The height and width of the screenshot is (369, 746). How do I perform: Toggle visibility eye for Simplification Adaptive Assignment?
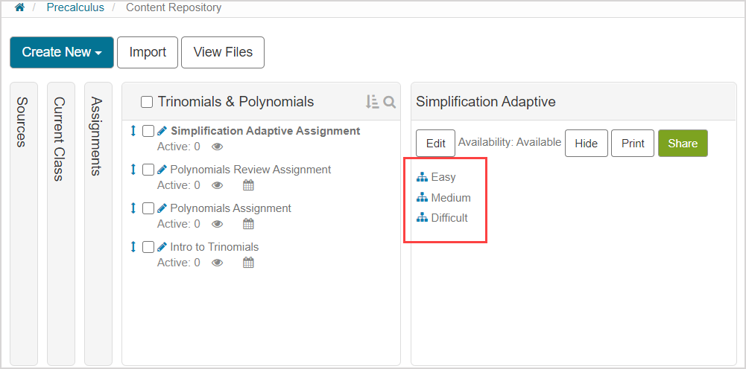[x=218, y=147]
